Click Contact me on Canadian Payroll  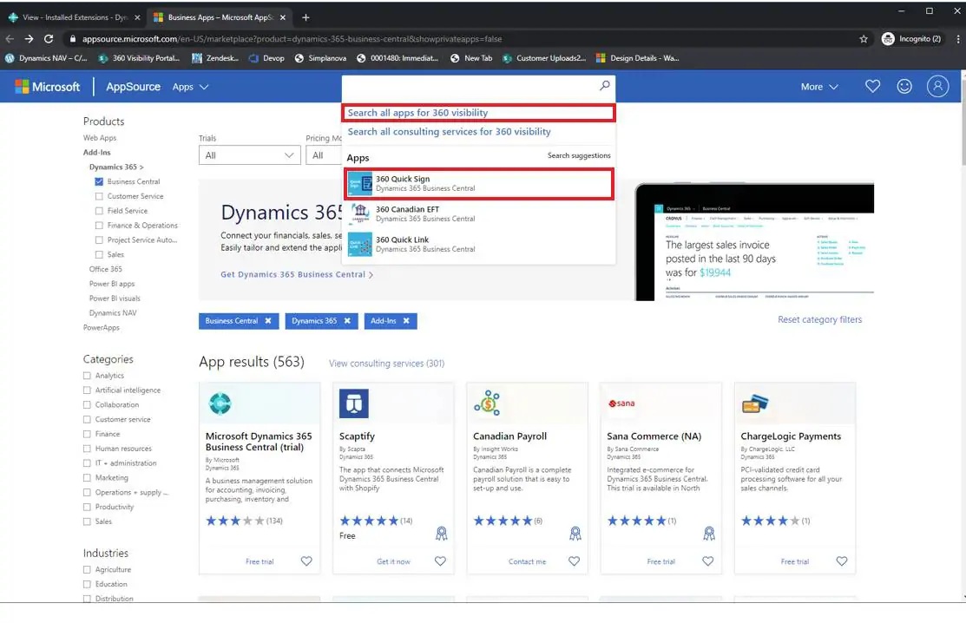[x=527, y=561]
